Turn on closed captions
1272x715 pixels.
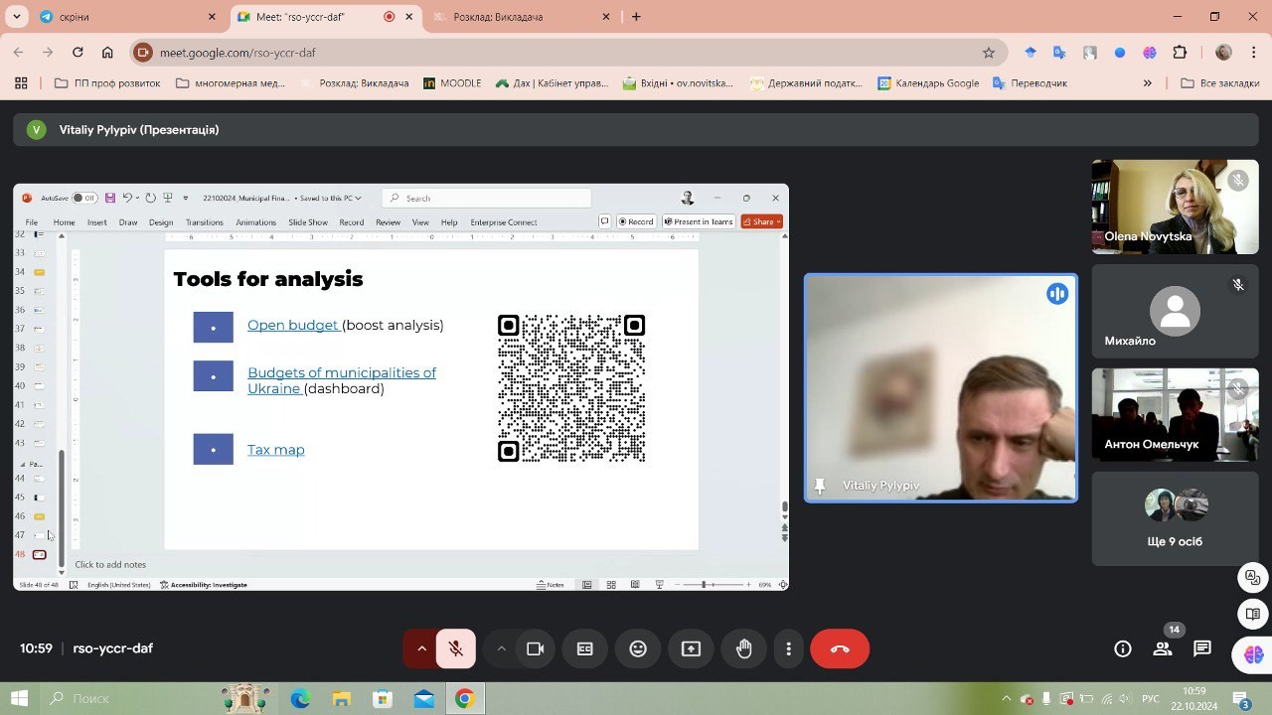click(585, 648)
